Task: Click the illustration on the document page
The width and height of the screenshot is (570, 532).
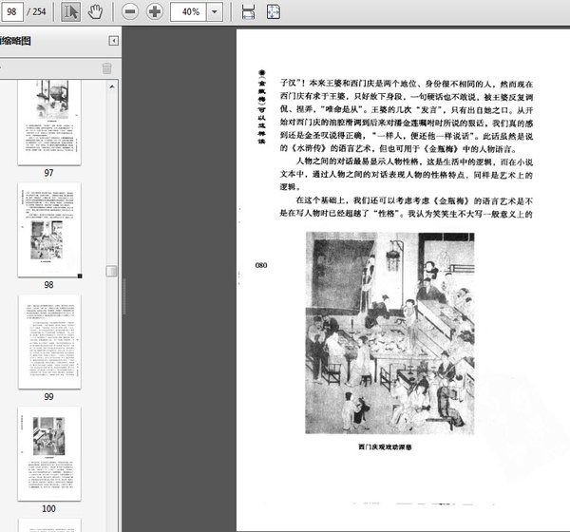Action: [389, 333]
